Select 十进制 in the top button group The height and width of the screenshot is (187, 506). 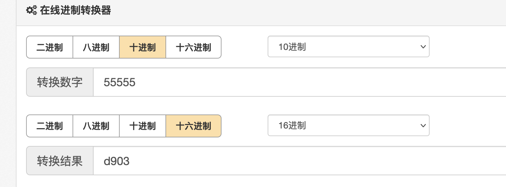point(142,47)
